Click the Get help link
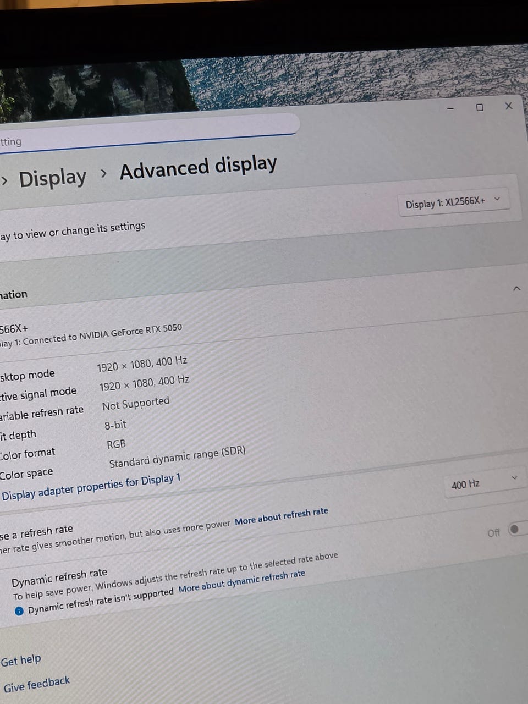Image resolution: width=528 pixels, height=704 pixels. click(21, 660)
